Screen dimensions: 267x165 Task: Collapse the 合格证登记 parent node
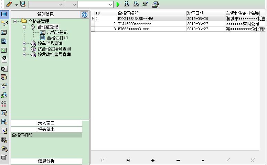[x=24, y=27]
